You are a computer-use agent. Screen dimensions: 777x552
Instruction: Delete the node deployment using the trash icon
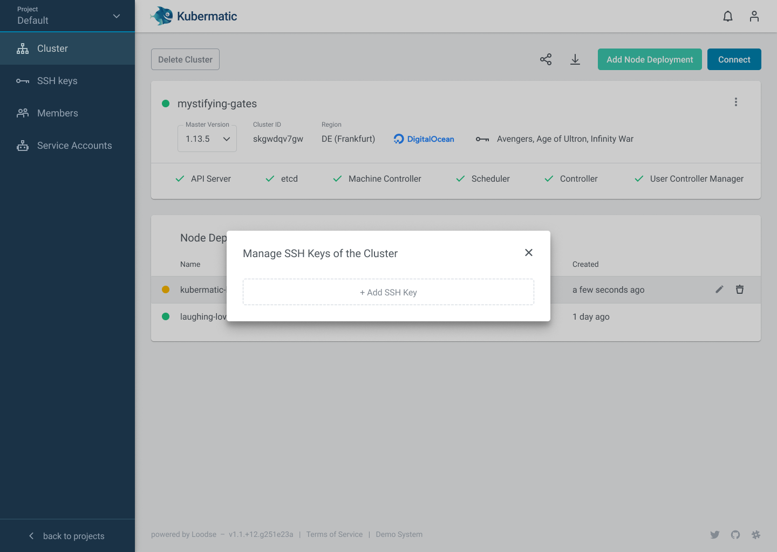[740, 289]
